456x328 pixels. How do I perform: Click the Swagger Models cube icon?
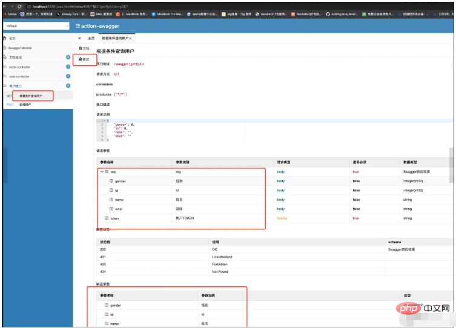[x=5, y=48]
